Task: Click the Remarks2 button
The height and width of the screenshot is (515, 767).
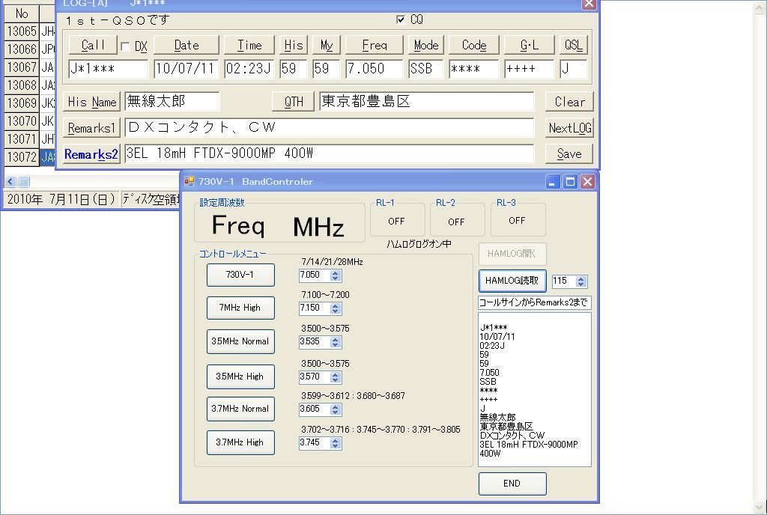Action: coord(91,154)
